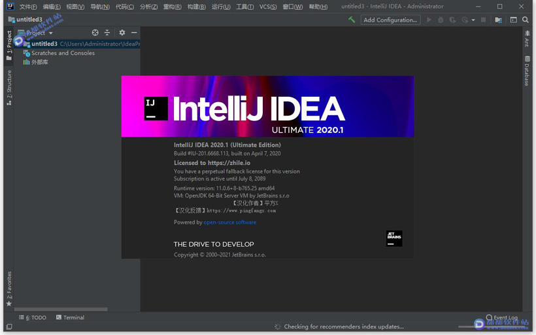Screen dimensions: 536x335
Task: Open the 编辑(E) menu
Action: (x=52, y=7)
